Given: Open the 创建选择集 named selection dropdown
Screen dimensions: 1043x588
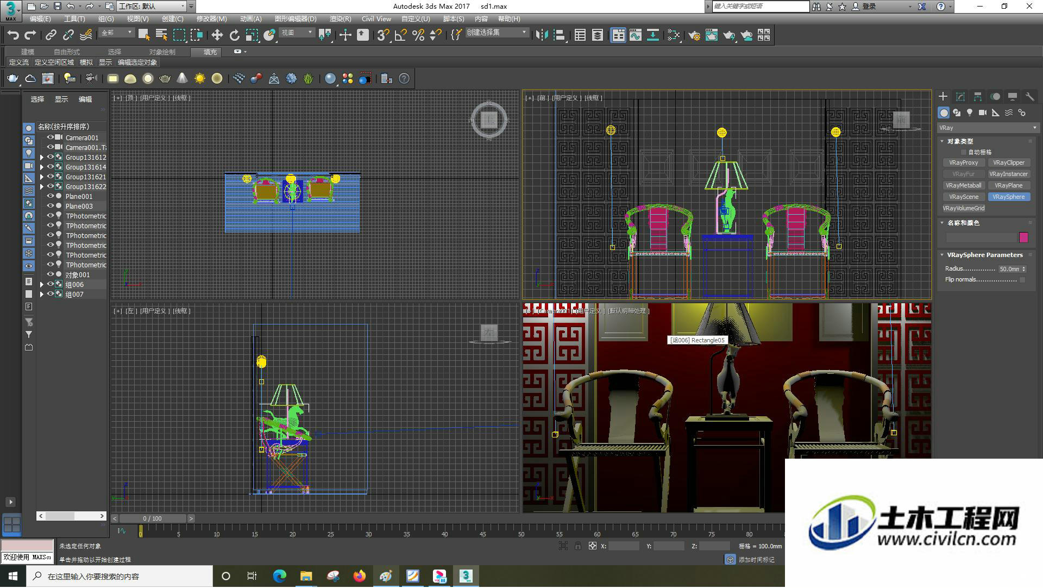Looking at the screenshot, I should click(x=497, y=33).
